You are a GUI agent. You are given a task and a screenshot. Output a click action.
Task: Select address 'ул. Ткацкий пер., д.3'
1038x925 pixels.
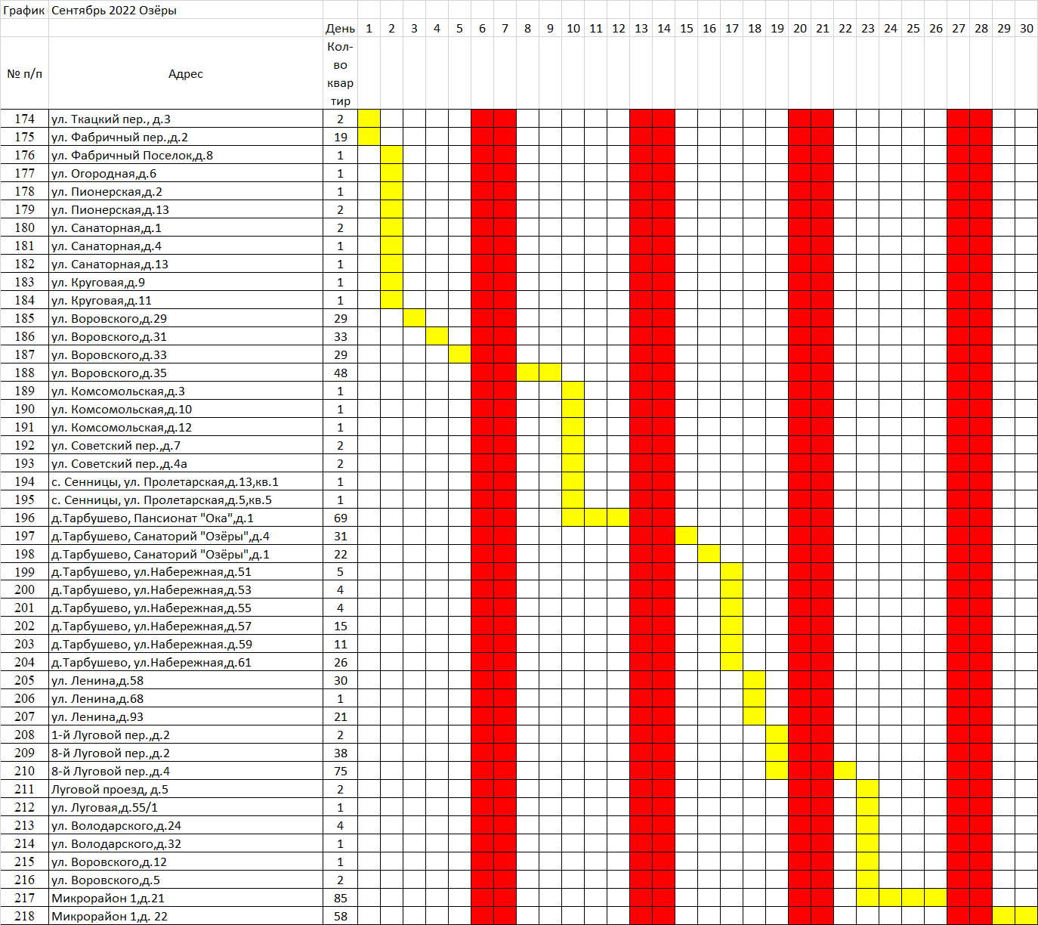point(186,119)
